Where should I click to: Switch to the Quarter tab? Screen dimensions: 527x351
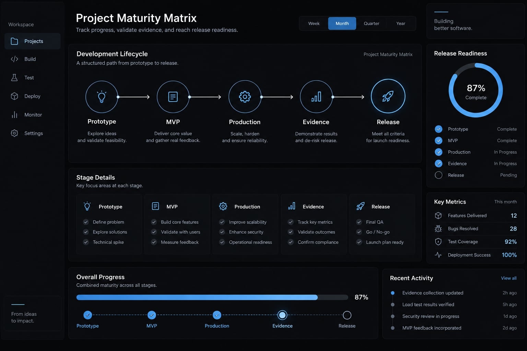pos(371,23)
